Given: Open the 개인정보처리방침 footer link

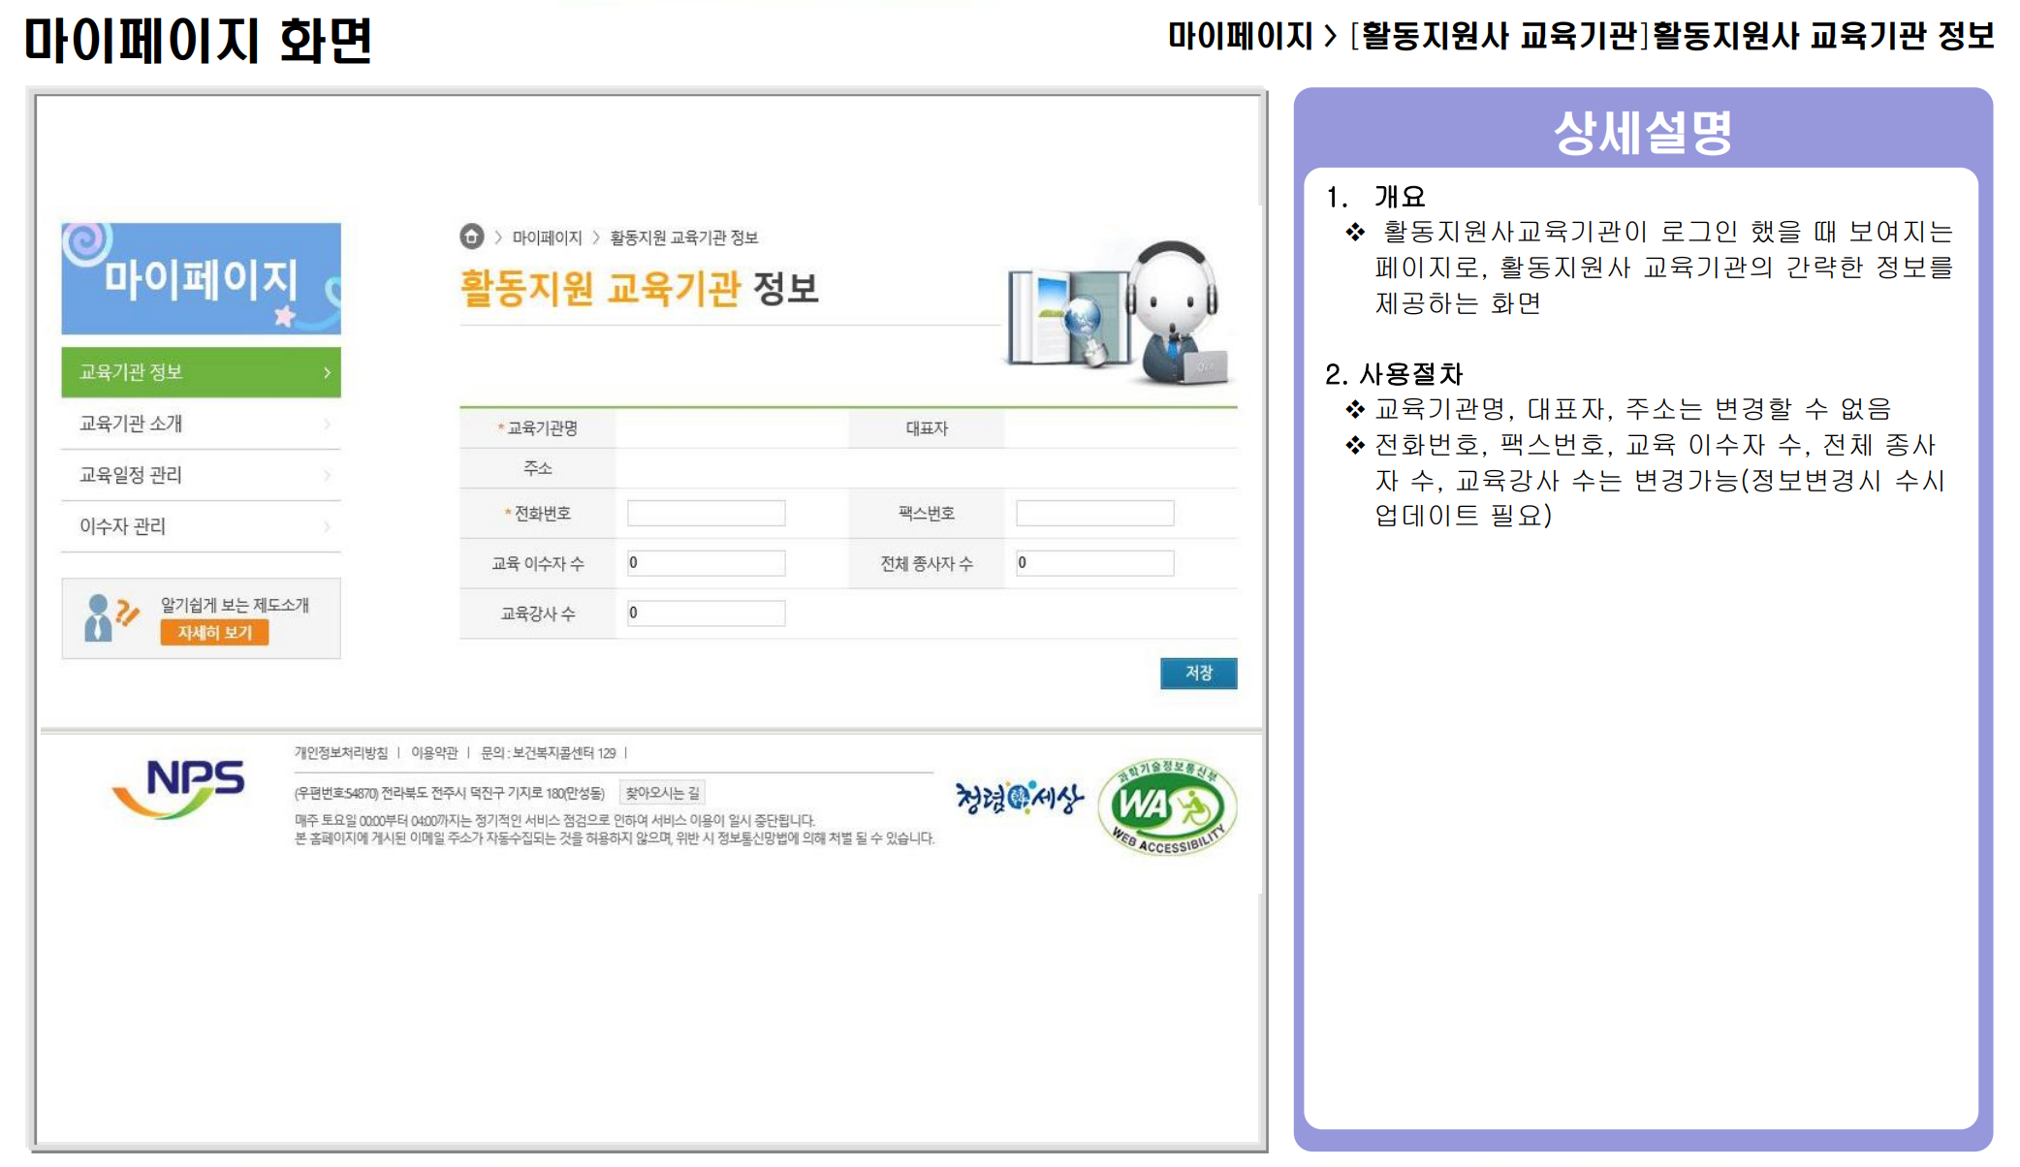Looking at the screenshot, I should click(341, 753).
